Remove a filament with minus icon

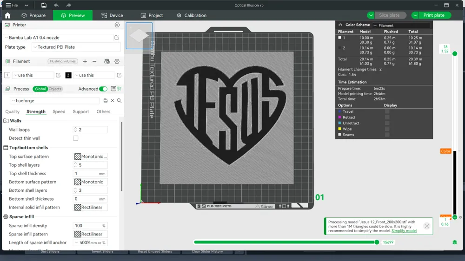(94, 61)
